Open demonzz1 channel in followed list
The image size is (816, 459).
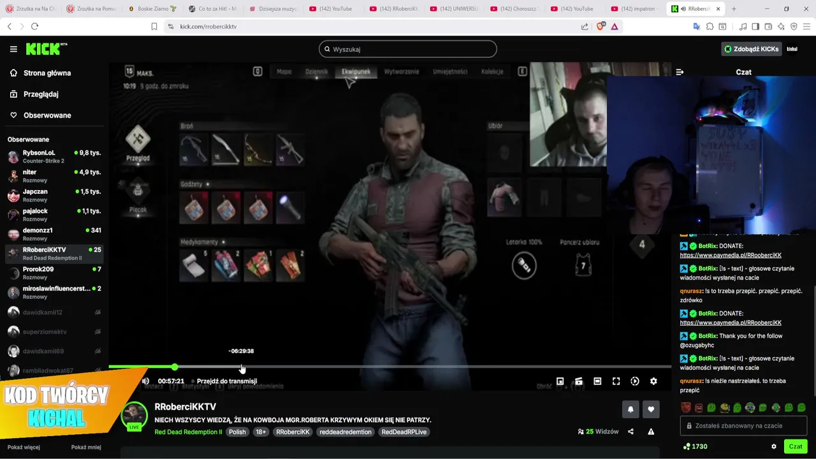pyautogui.click(x=54, y=234)
